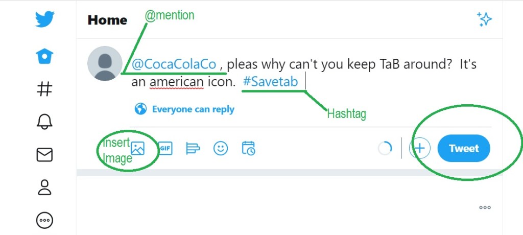Toggle latest tweets sparkle icon
The image size is (523, 235).
click(x=484, y=19)
